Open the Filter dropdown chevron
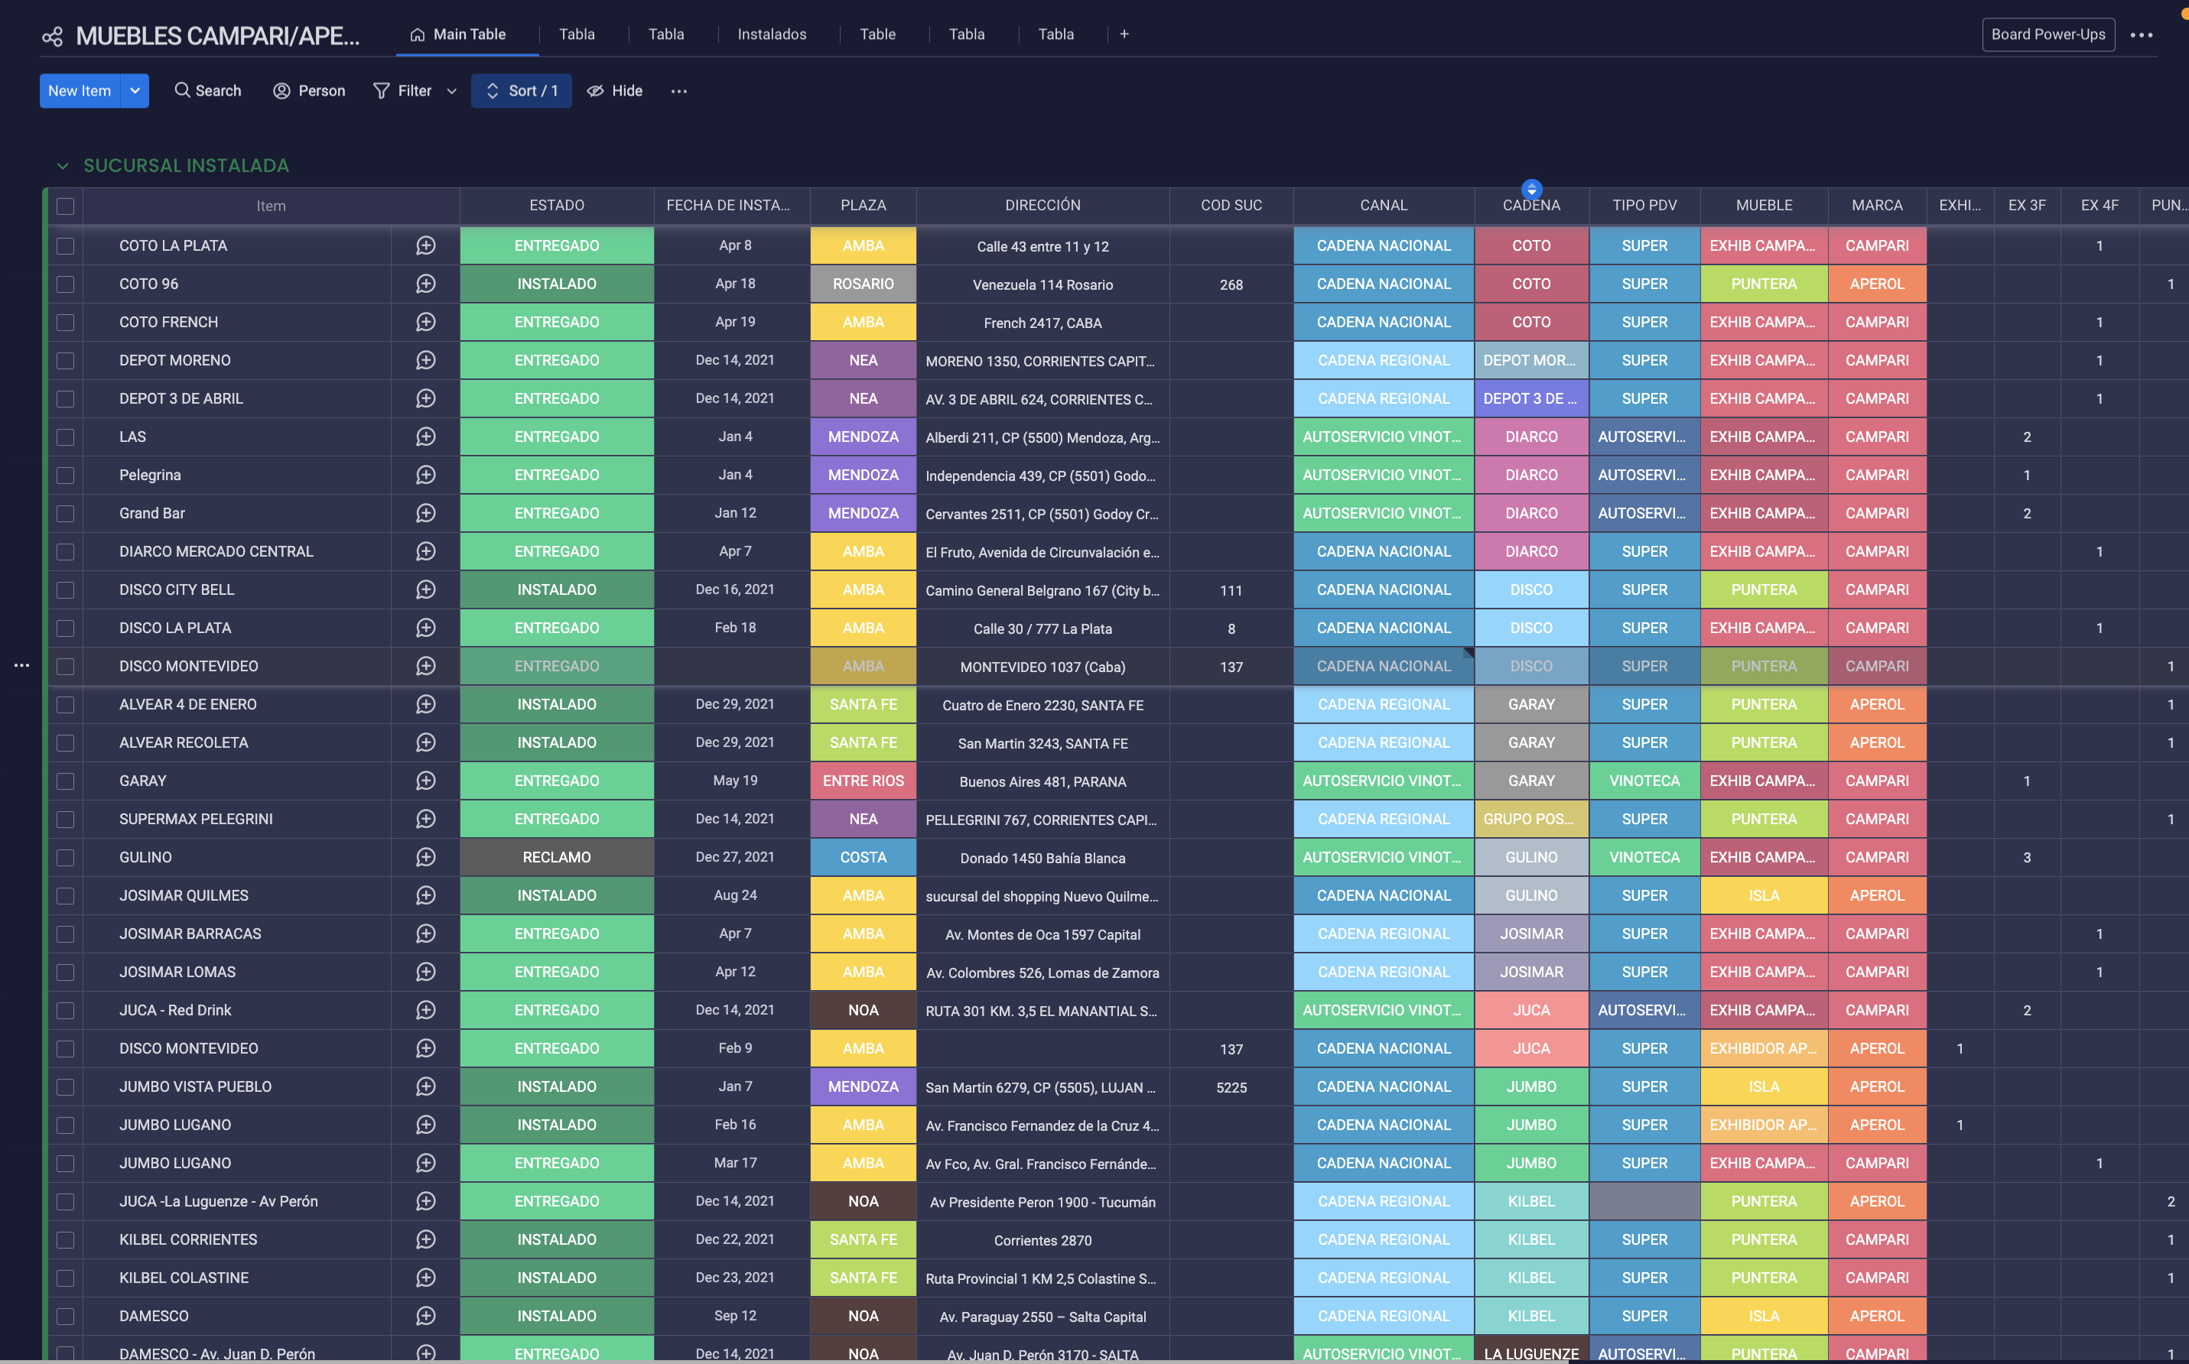The image size is (2189, 1364). point(452,90)
